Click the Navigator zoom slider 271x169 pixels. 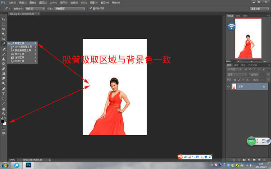tap(252, 61)
